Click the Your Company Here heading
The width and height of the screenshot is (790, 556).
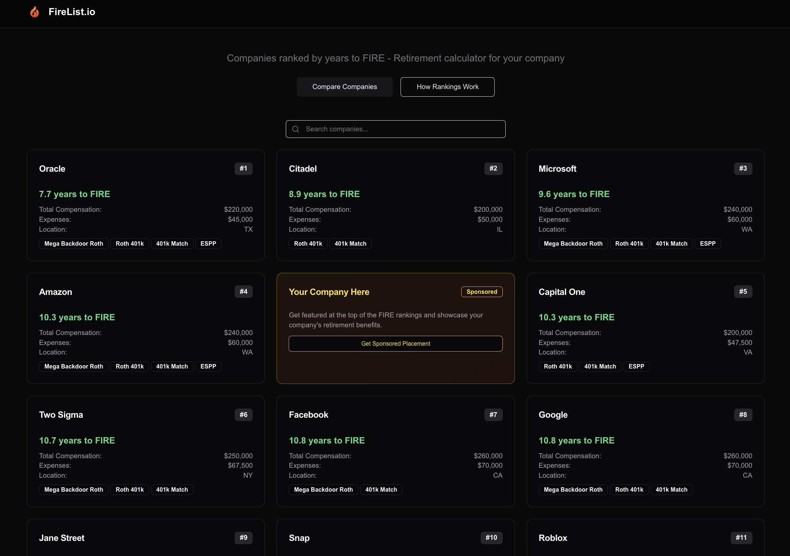pyautogui.click(x=329, y=292)
